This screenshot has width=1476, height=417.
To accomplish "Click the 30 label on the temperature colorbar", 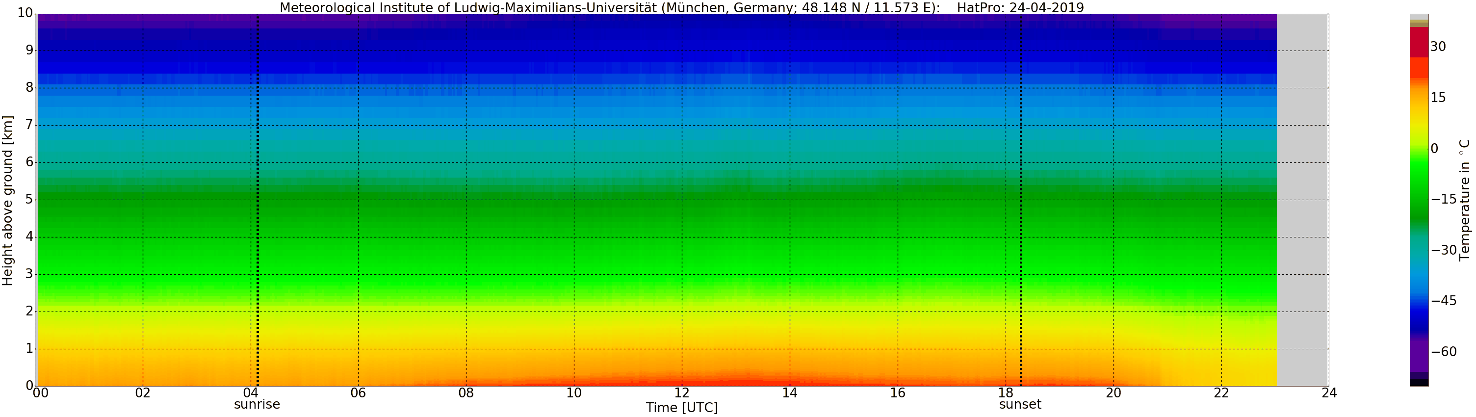I will click(1438, 47).
